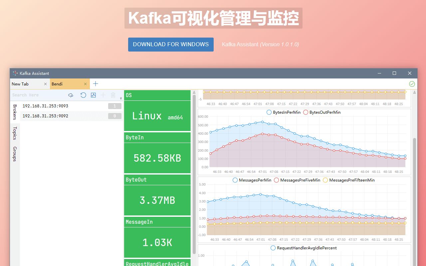Click the metrics panel scroll-up arrow
The image size is (426, 266).
point(194,92)
